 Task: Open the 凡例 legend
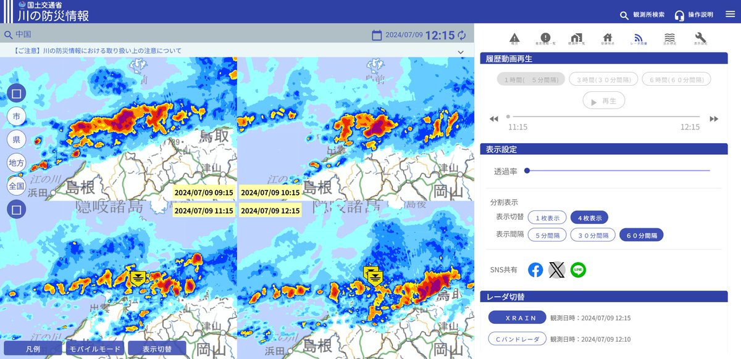(33, 349)
